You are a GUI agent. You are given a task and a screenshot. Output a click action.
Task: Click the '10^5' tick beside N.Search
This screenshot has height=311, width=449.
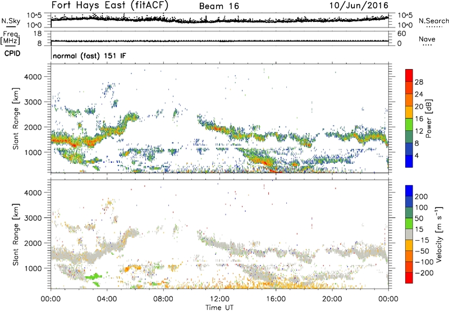point(405,16)
